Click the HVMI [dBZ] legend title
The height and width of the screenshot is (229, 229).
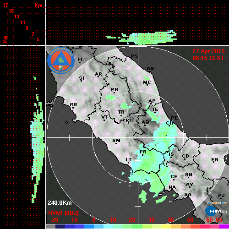[x=63, y=213]
